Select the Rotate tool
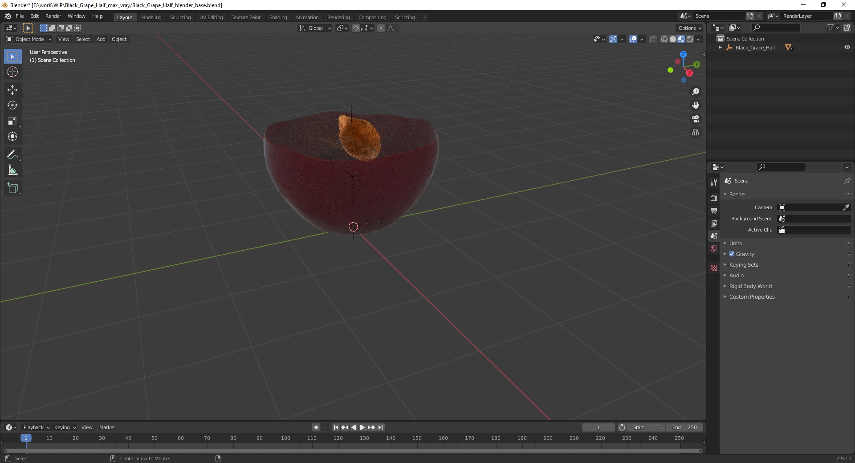855x463 pixels. coord(12,105)
